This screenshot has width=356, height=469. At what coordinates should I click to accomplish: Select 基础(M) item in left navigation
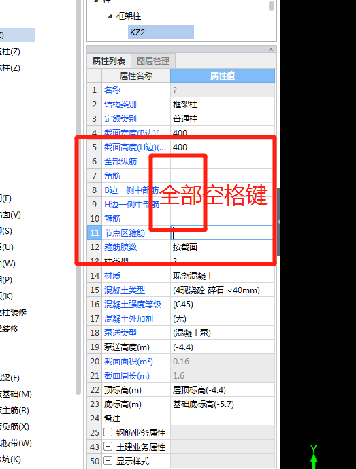(x=16, y=394)
